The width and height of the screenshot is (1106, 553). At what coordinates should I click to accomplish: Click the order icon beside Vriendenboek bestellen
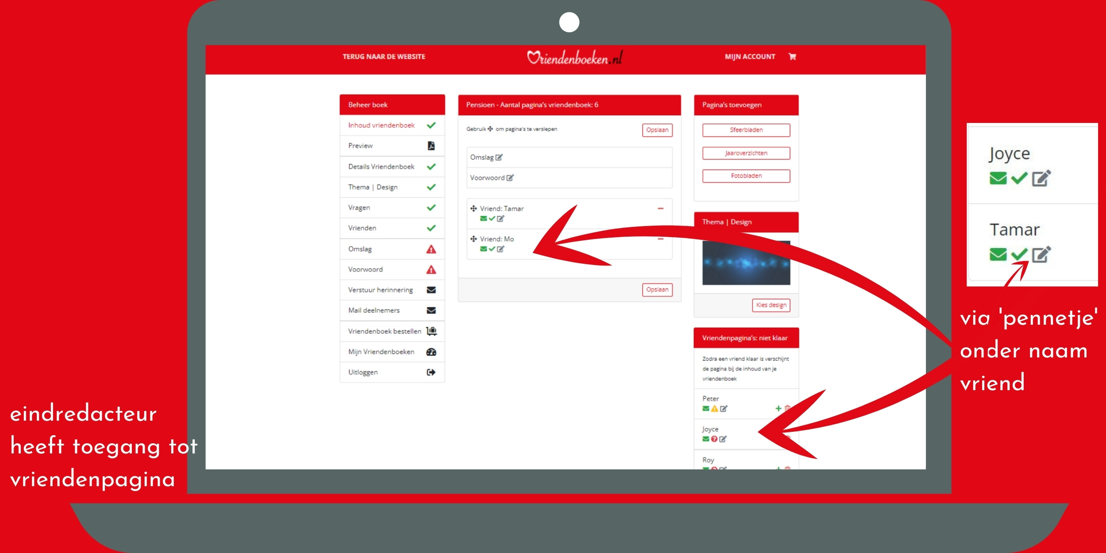tap(431, 331)
